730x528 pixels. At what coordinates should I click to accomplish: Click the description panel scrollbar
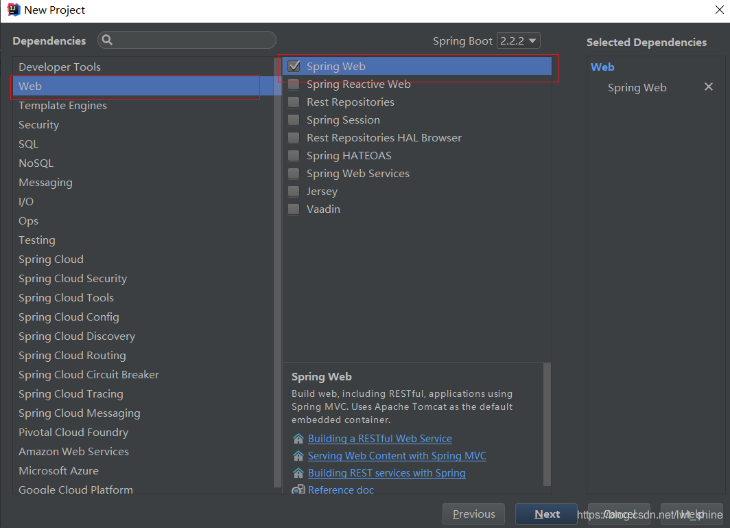[x=547, y=425]
